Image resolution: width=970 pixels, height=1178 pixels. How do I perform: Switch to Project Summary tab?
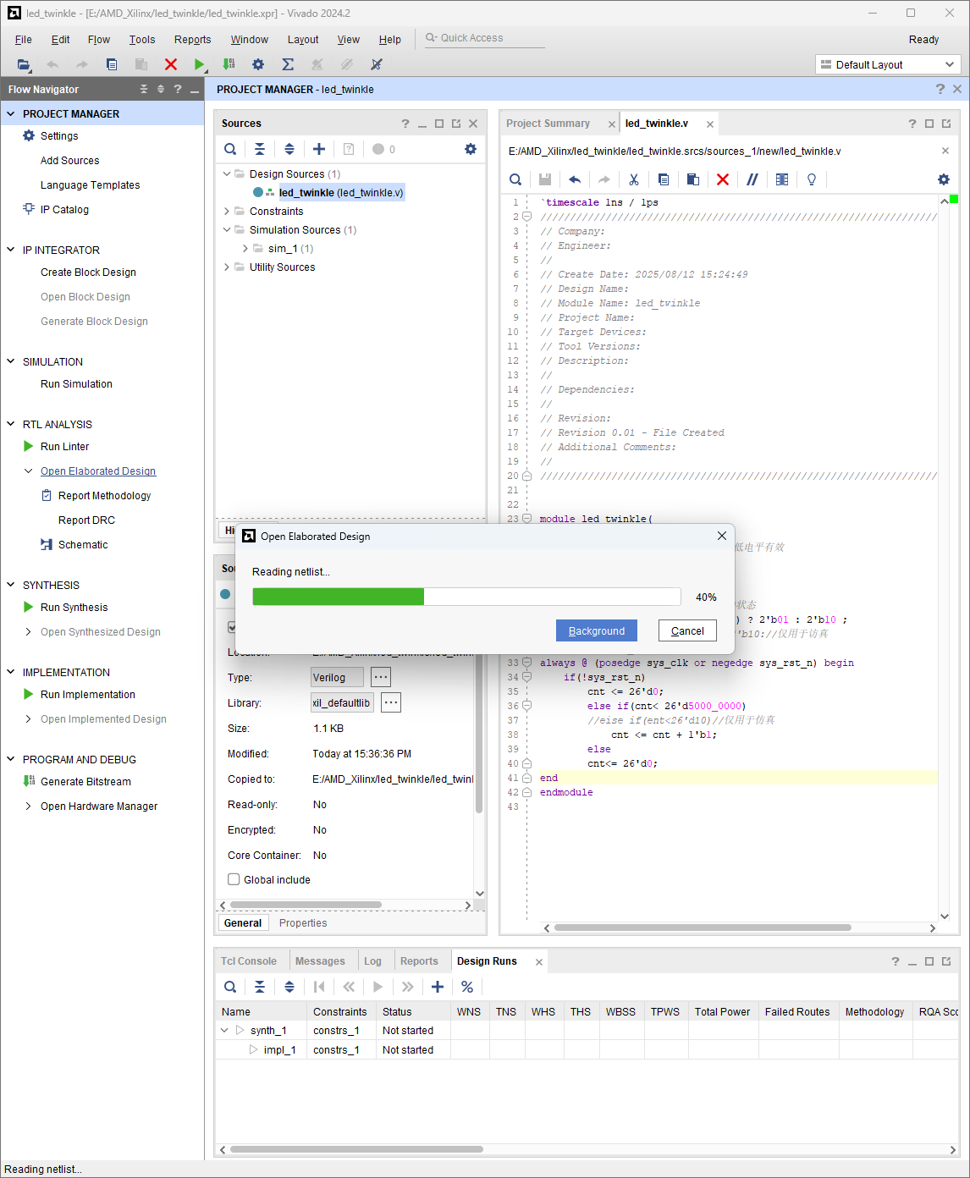[x=548, y=124]
